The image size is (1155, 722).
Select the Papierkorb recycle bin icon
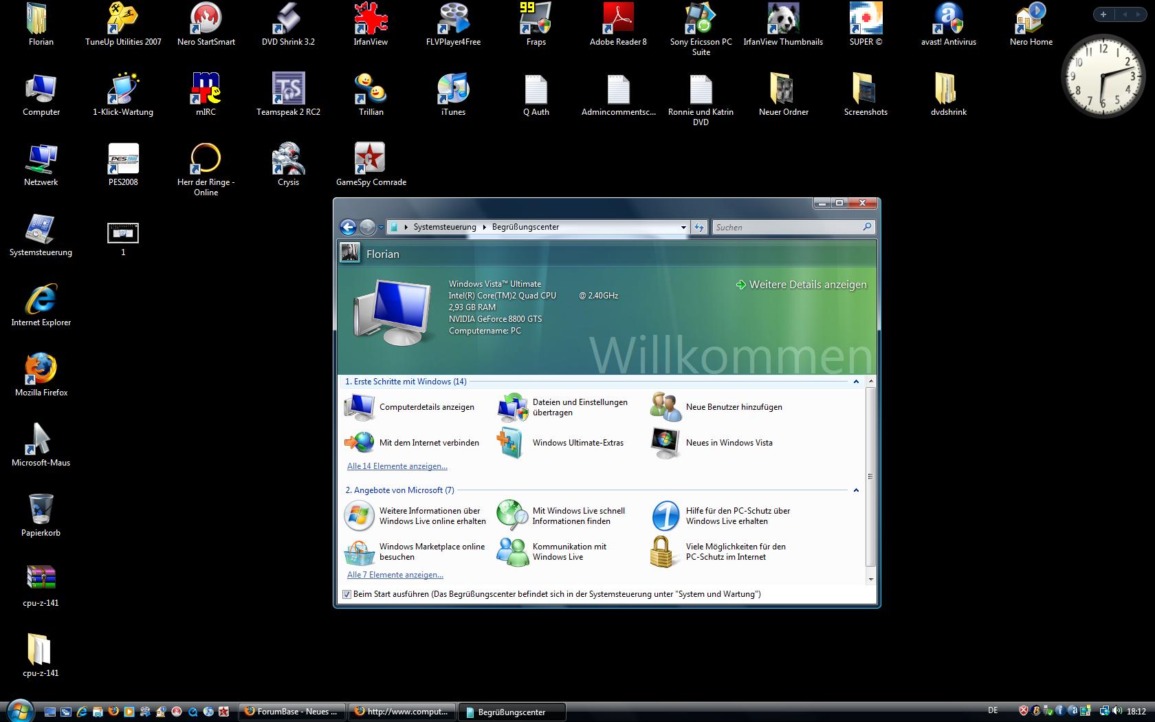(x=41, y=514)
